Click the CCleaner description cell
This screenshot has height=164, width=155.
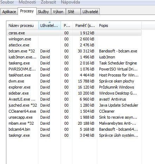tap(107, 111)
